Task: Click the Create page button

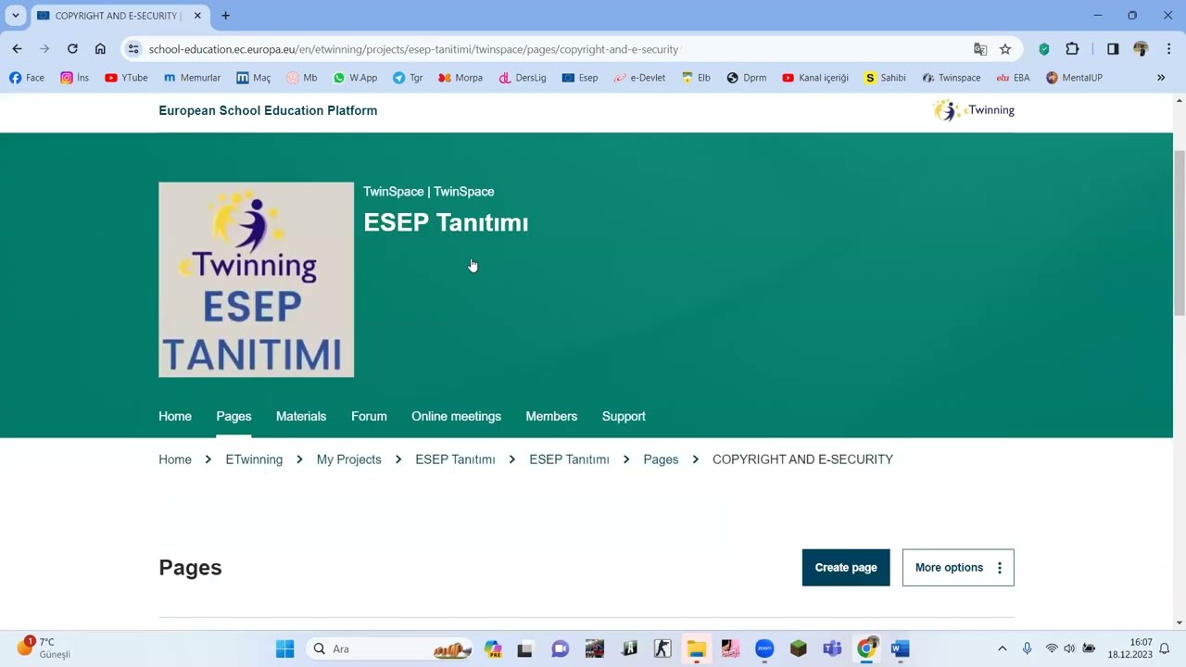Action: point(846,568)
